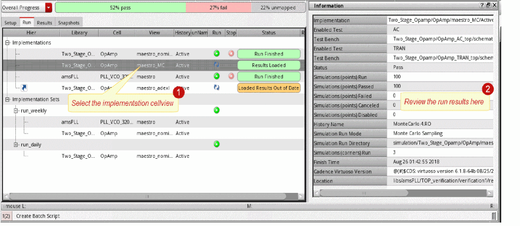This screenshot has width=520, height=226.
Task: Reload results icon in maestro_adexl row
Action: 216,88
